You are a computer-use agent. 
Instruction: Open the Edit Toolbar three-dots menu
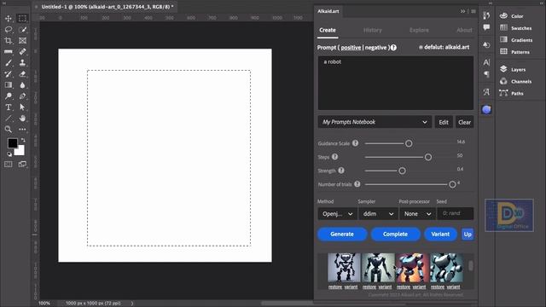[x=23, y=130]
